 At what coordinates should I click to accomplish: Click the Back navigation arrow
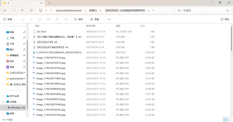pyautogui.click(x=5, y=10)
